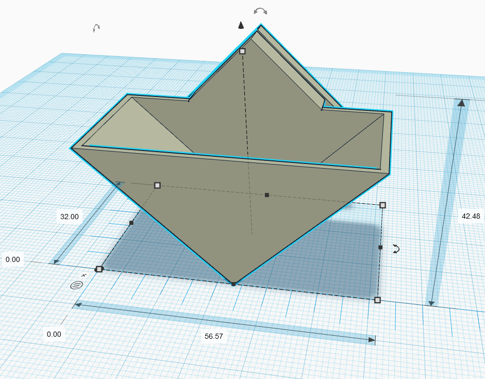
Task: Grab the curved rotation arrow above the shape's peak
Action: 260,11
